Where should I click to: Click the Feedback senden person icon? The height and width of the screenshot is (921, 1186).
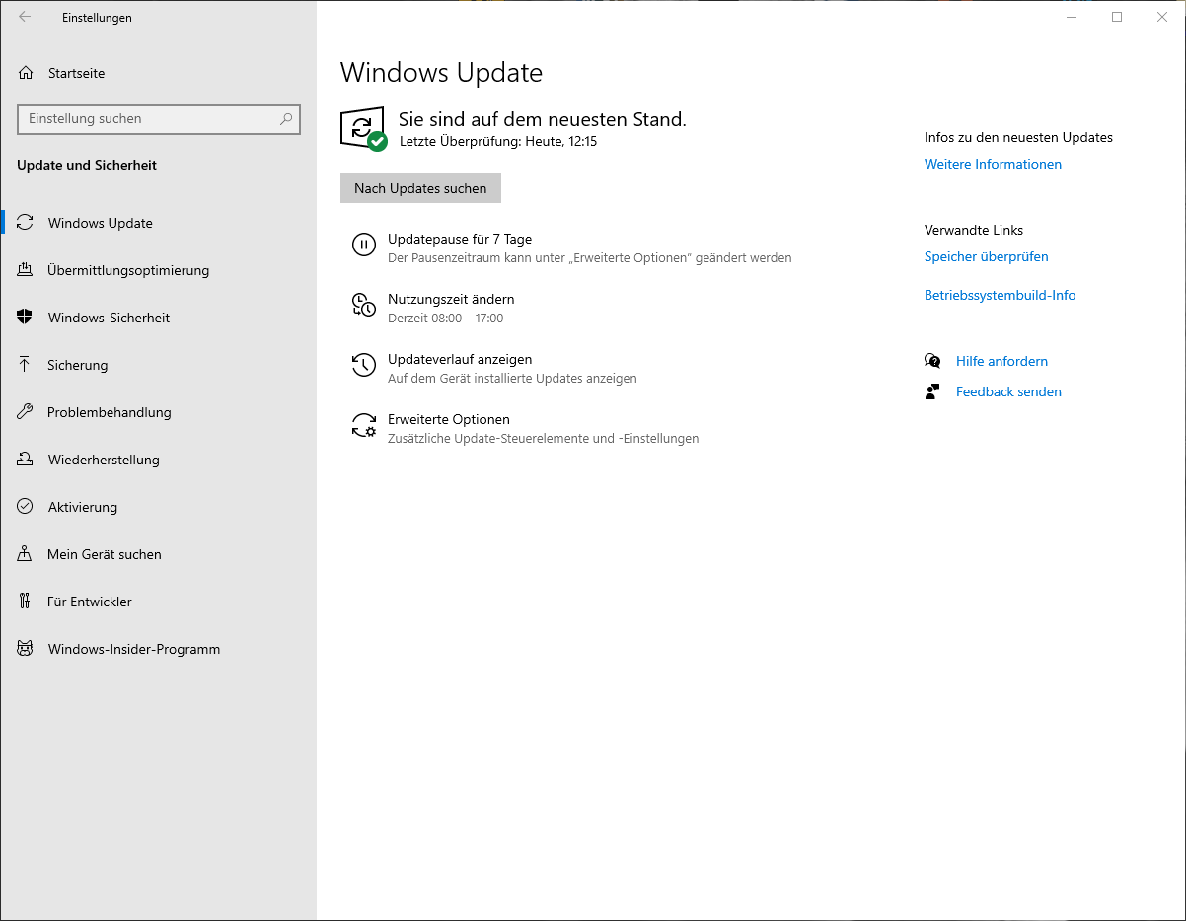[x=932, y=391]
